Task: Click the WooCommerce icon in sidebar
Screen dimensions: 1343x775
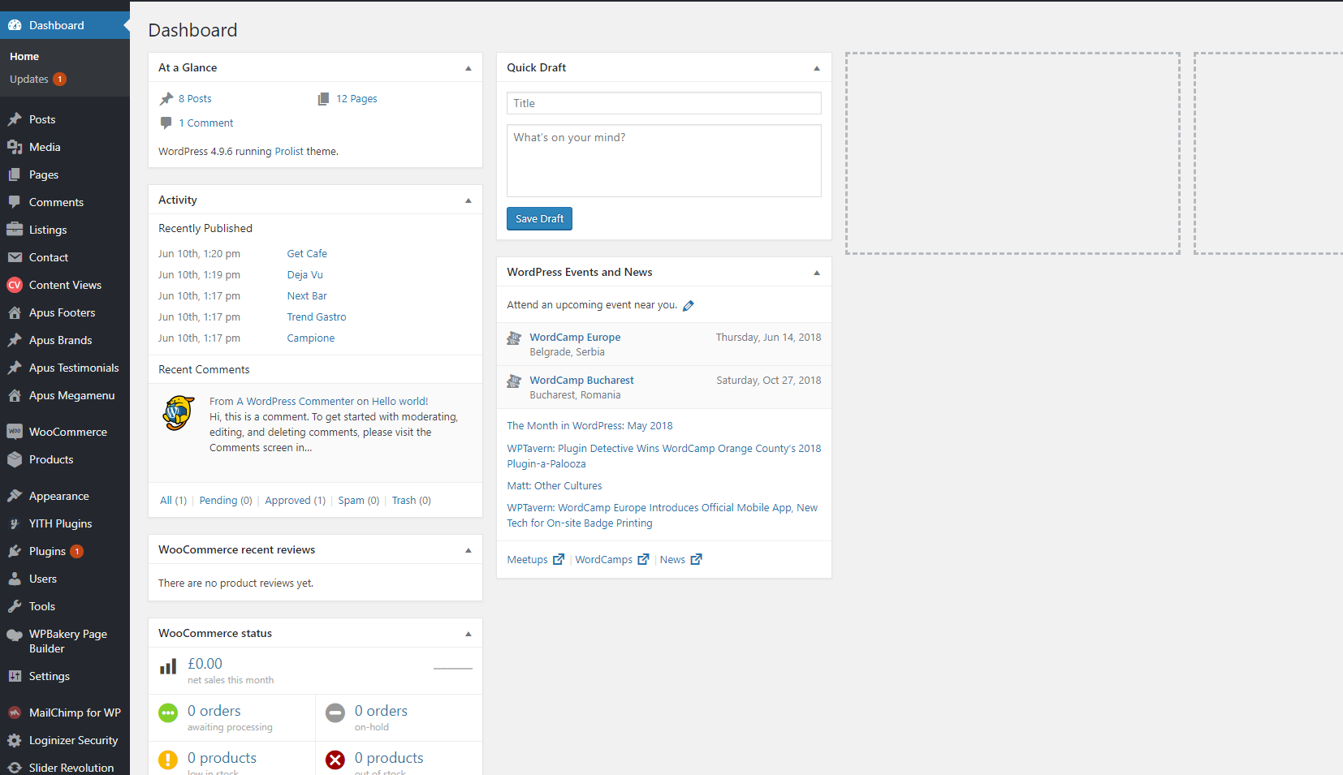Action: 15,432
